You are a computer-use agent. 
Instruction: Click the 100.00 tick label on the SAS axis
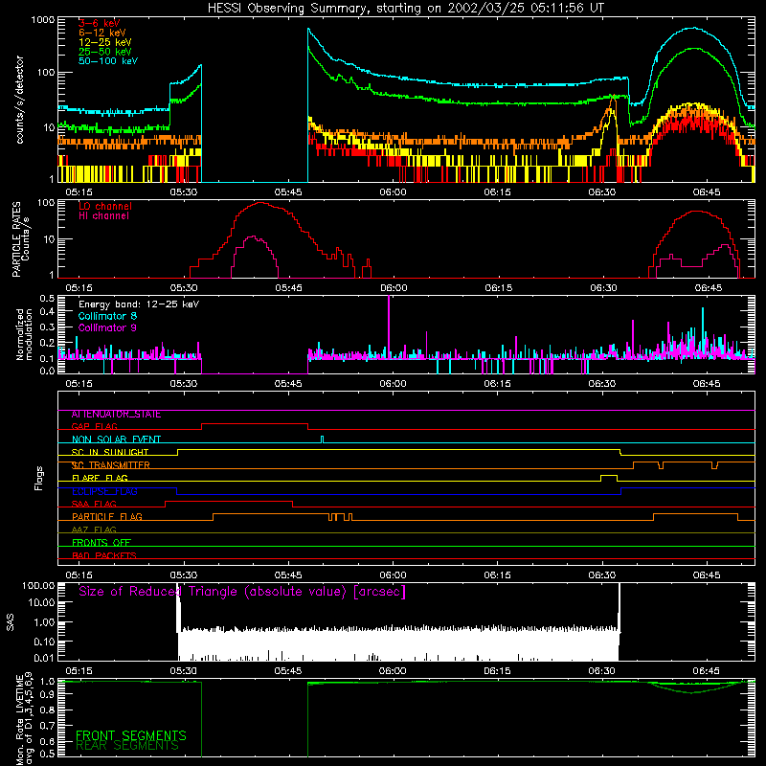(x=38, y=585)
